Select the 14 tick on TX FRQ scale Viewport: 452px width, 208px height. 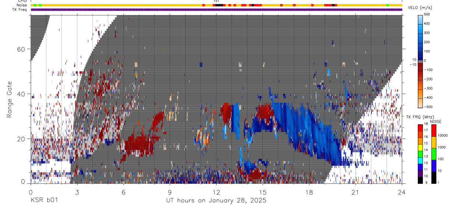pyautogui.click(x=426, y=150)
